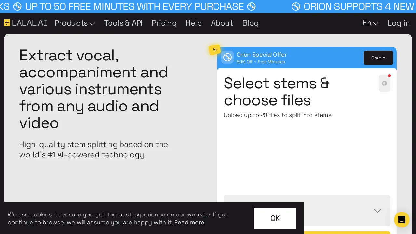Click the Orion planet icon in offer banner

[227, 57]
